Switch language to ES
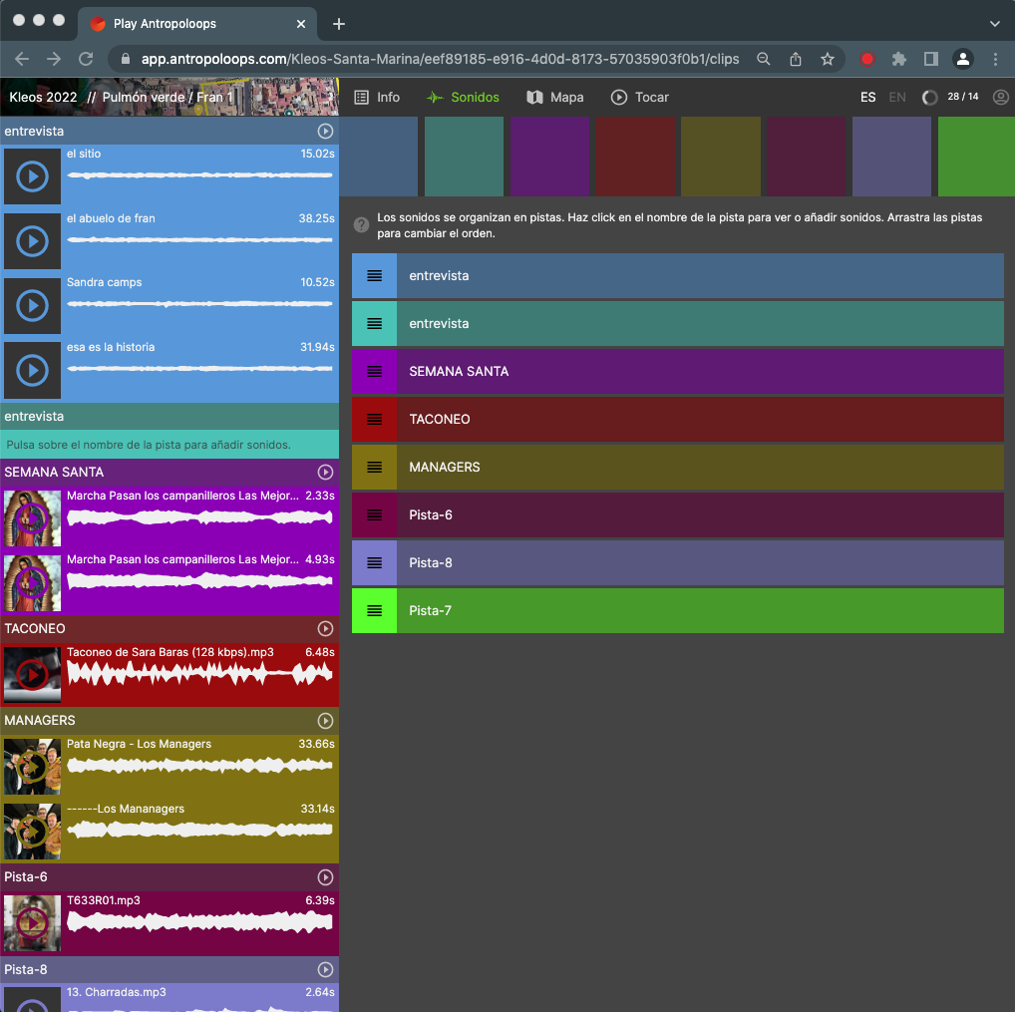The width and height of the screenshot is (1015, 1012). pos(868,98)
